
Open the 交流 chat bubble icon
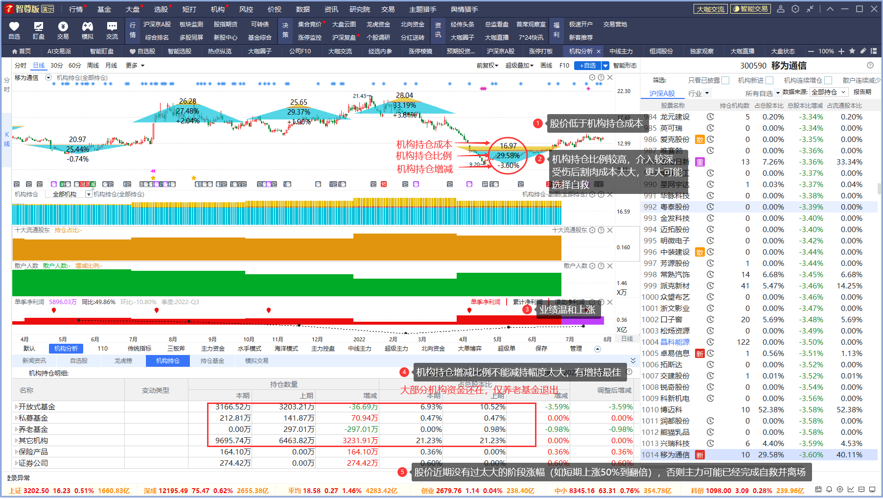[x=112, y=30]
